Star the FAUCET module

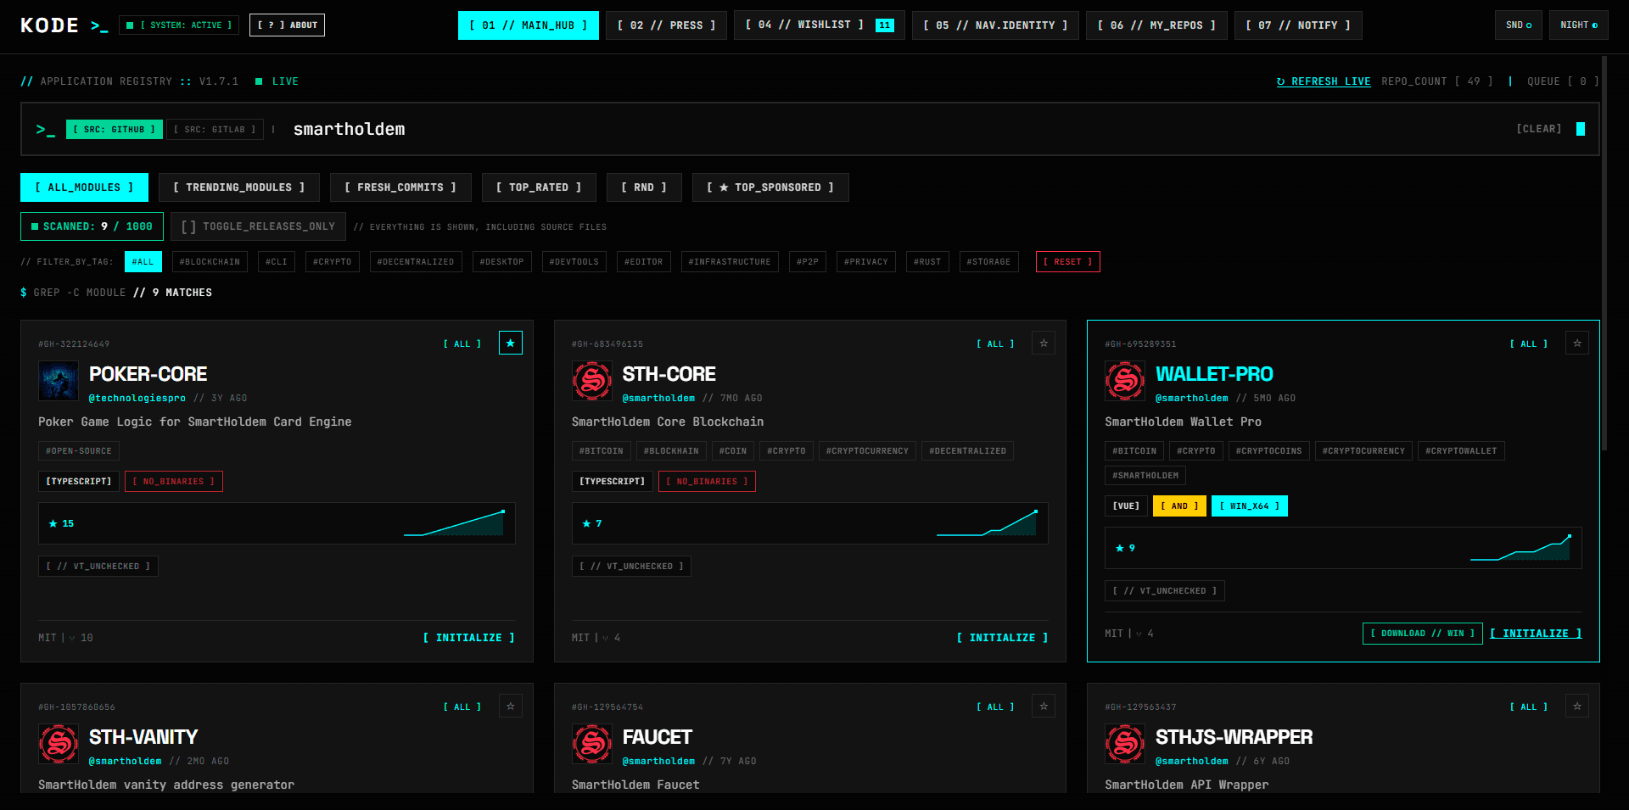1044,706
